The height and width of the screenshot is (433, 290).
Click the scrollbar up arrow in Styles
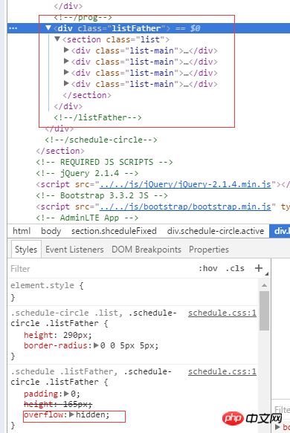coord(264,285)
